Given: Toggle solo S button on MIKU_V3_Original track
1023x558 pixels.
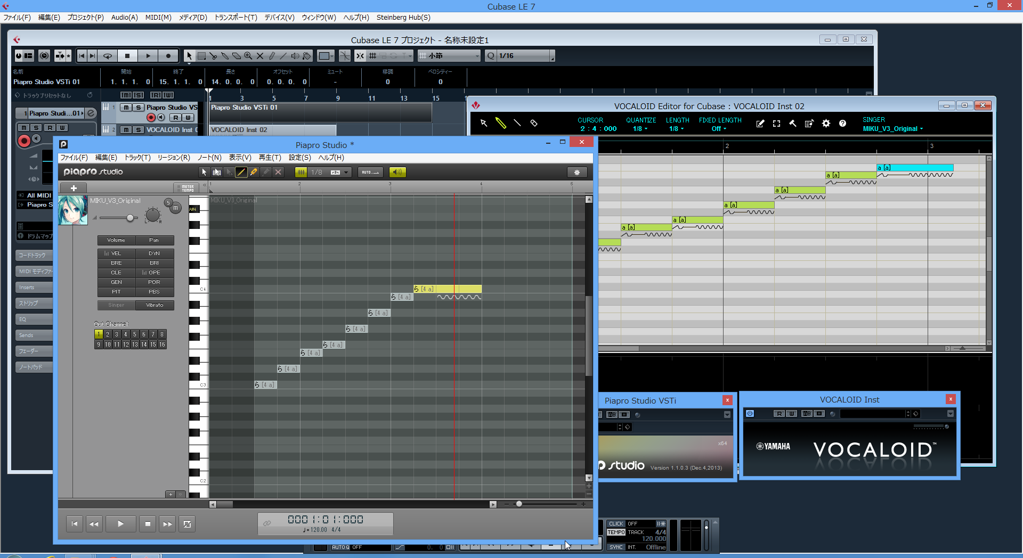Looking at the screenshot, I should click(x=168, y=202).
